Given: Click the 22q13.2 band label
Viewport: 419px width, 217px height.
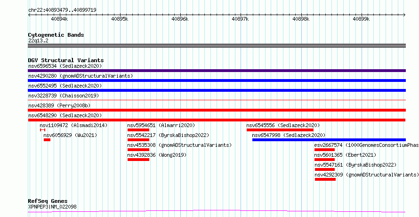Looking at the screenshot, I should click(38, 41).
